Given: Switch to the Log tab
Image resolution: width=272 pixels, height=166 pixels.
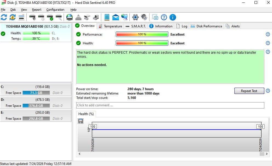Looking at the screenshot, I should pyautogui.click(x=182, y=26).
